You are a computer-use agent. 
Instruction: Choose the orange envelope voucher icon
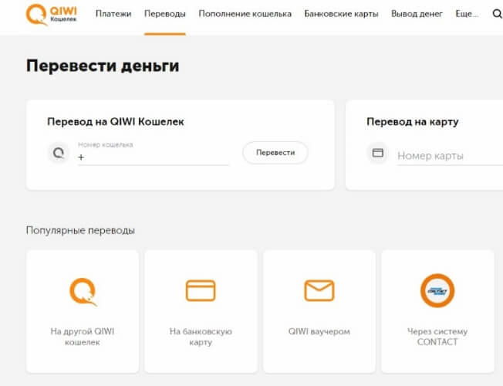pos(319,291)
